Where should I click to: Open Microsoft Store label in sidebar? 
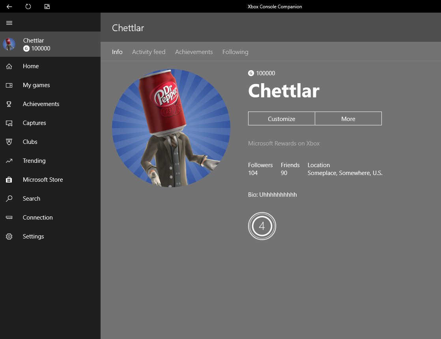(x=43, y=180)
